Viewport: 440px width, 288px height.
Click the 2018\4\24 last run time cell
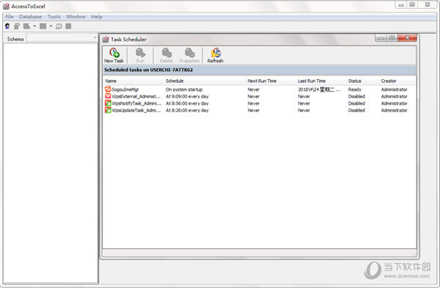(319, 89)
